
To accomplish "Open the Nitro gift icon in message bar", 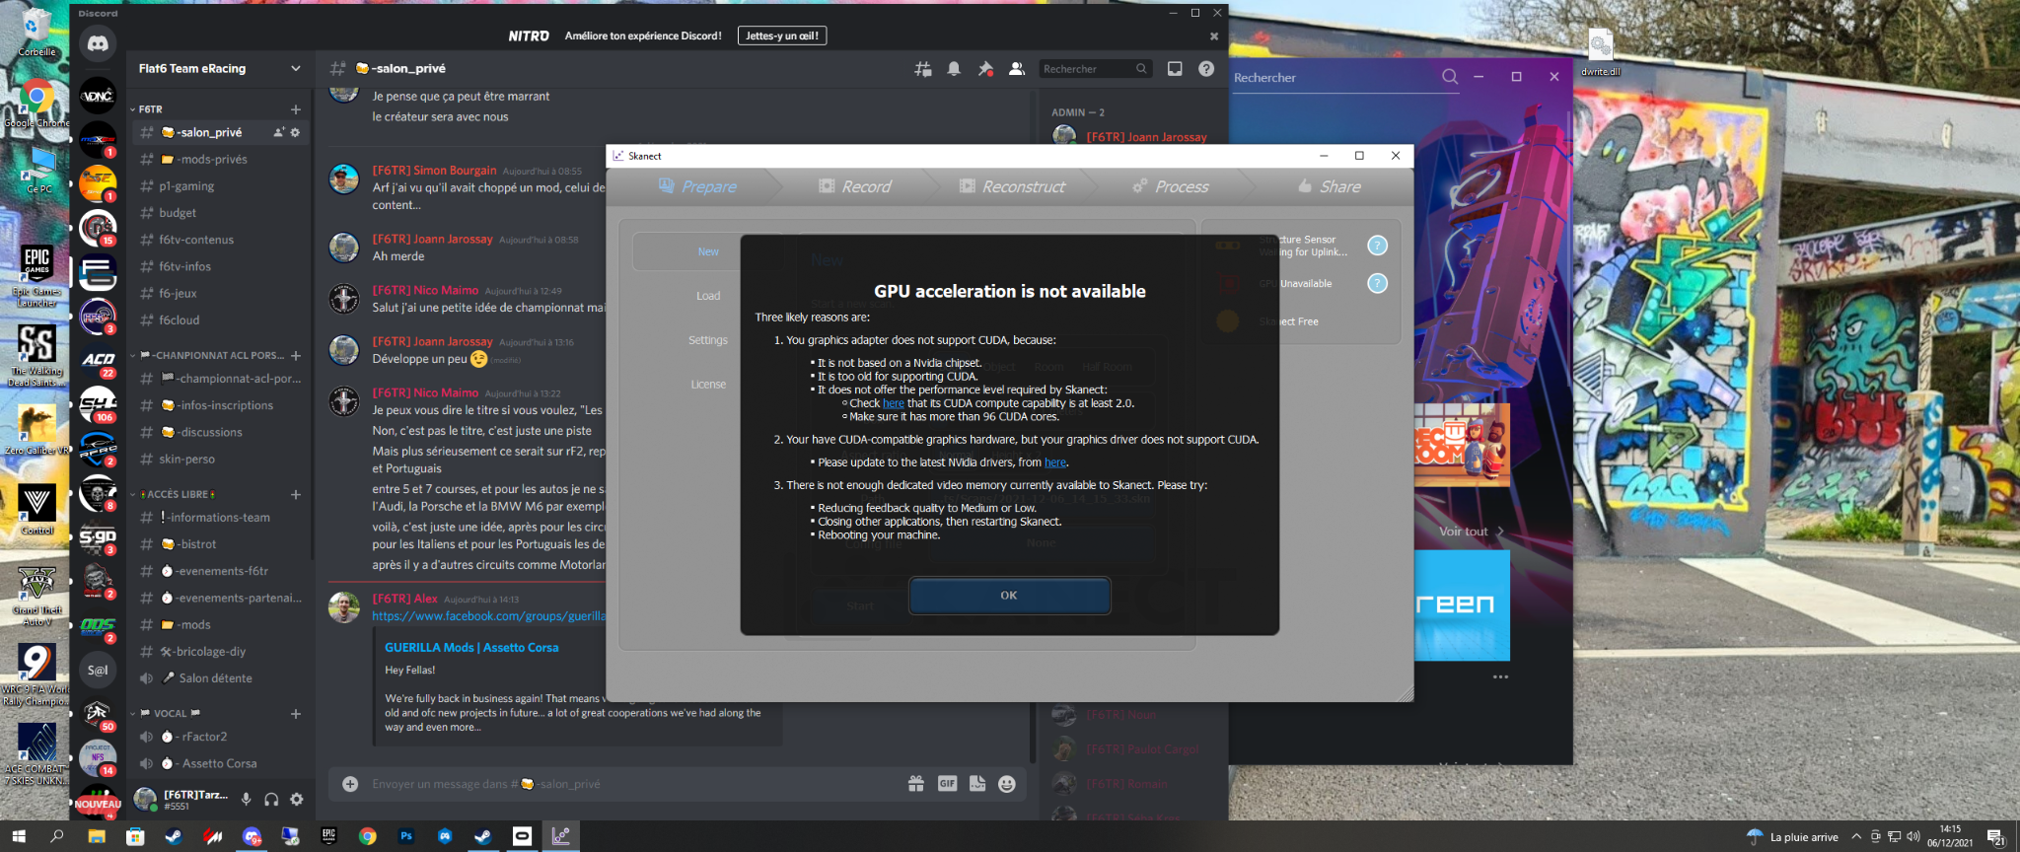I will point(916,784).
